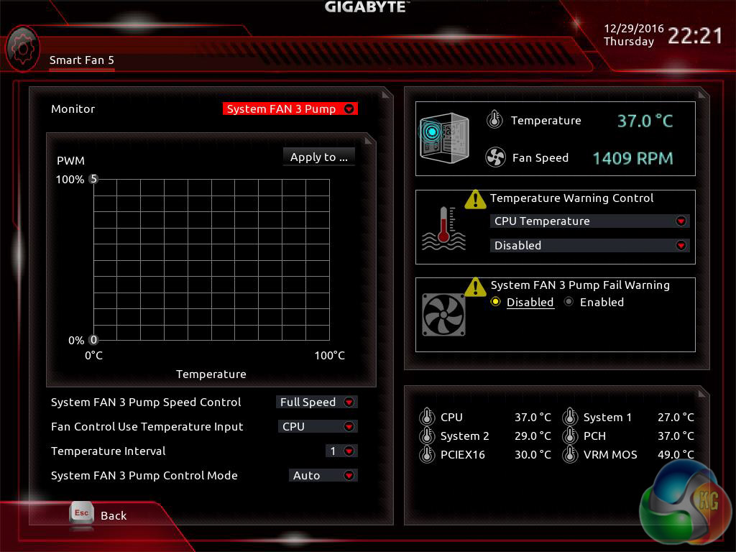Viewport: 736px width, 552px height.
Task: Click the 12/29/2016 Thursday date display
Action: (633, 35)
